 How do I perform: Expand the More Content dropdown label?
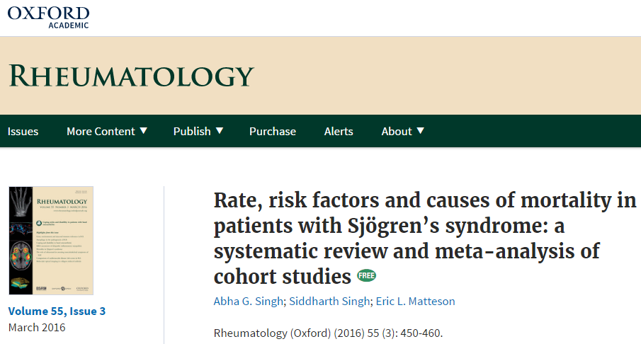(x=101, y=131)
